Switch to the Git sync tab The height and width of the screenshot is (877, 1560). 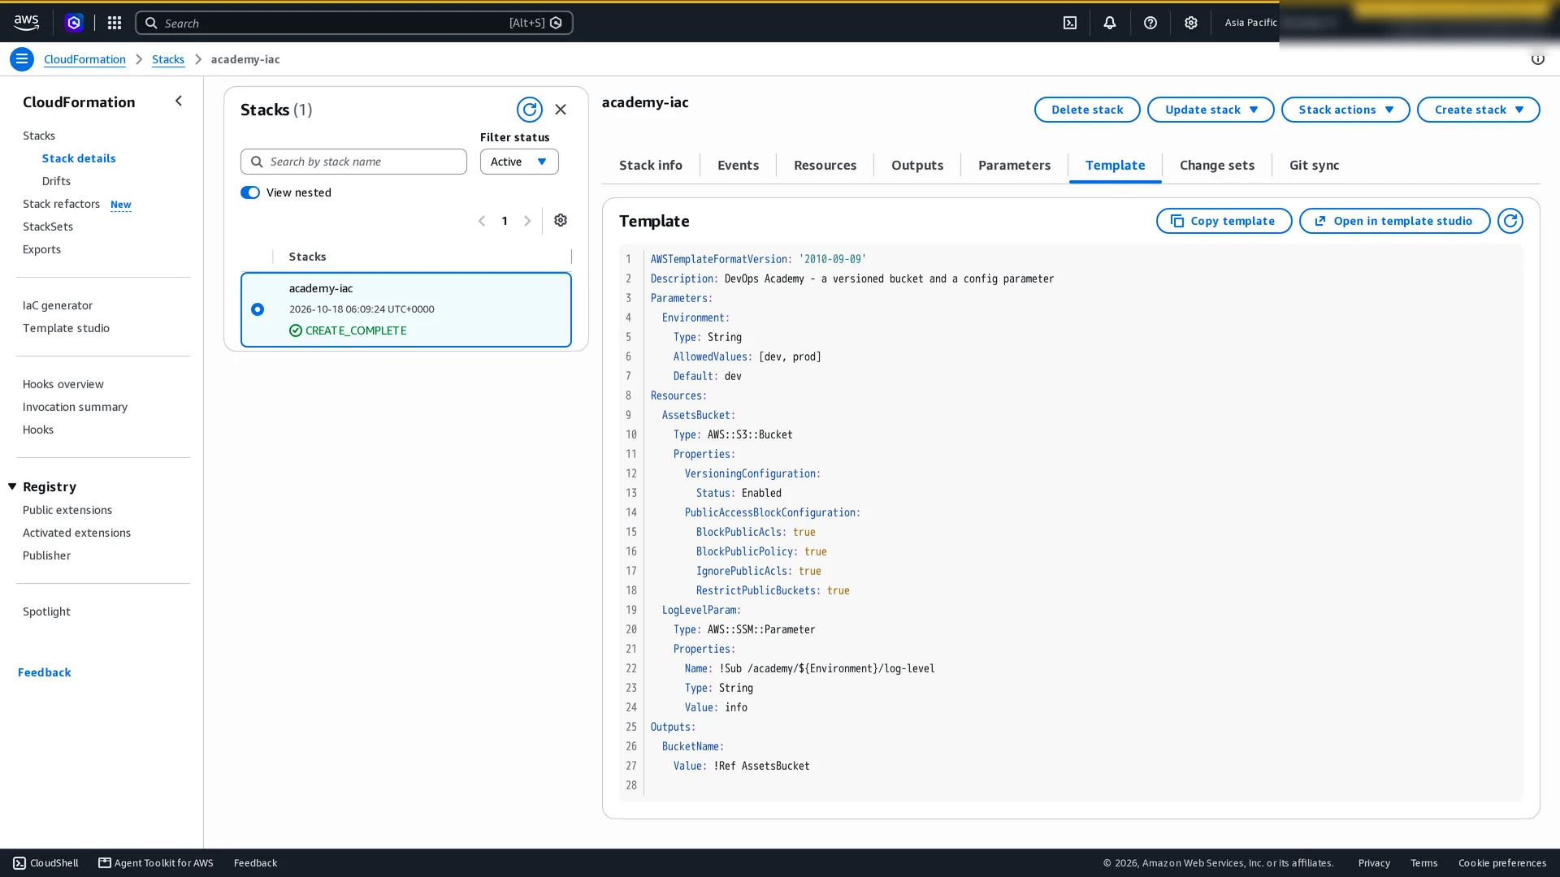click(x=1314, y=165)
